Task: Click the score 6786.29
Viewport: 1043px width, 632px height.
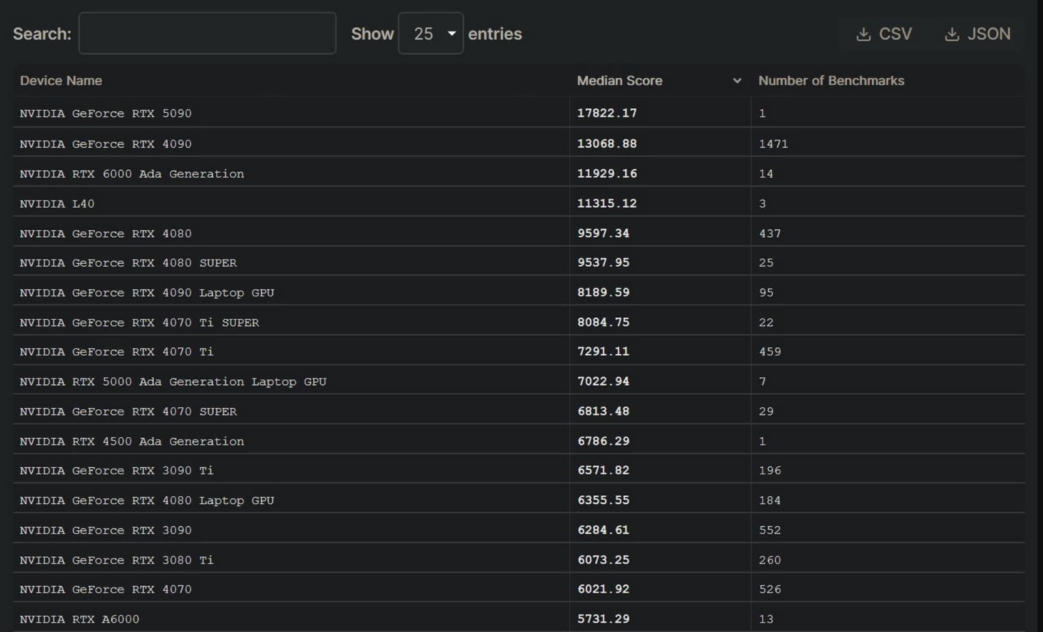Action: tap(604, 441)
